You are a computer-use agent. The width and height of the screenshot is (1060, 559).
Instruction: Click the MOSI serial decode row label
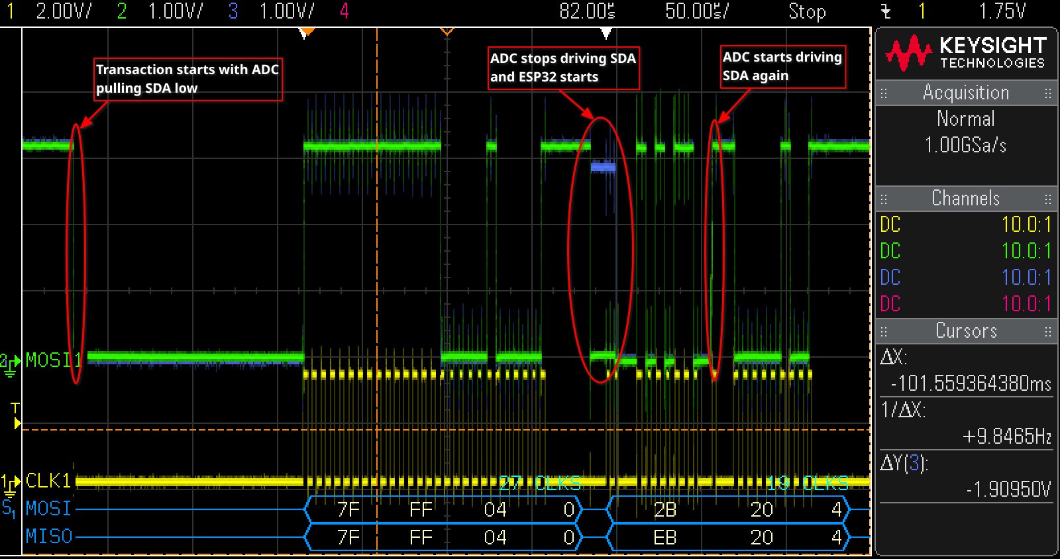coord(48,508)
